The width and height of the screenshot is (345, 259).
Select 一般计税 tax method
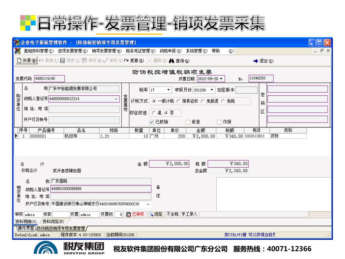pyautogui.click(x=154, y=101)
